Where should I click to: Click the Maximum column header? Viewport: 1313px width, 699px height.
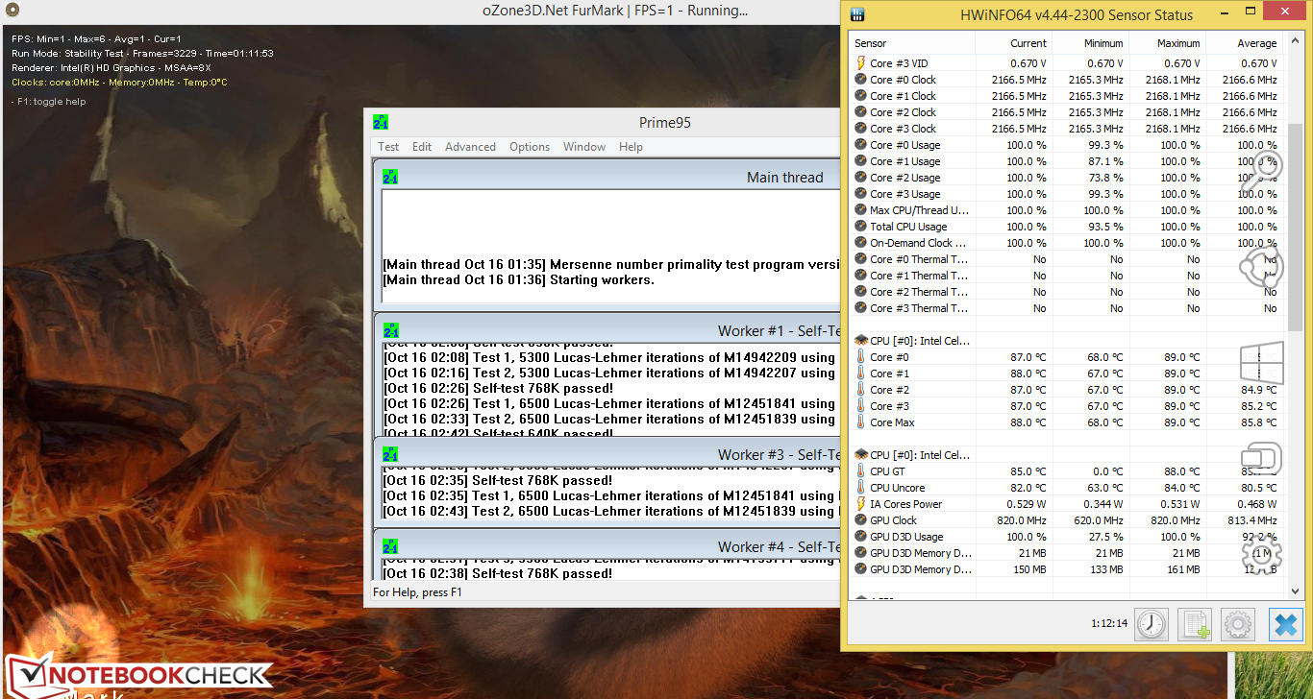tap(1167, 43)
